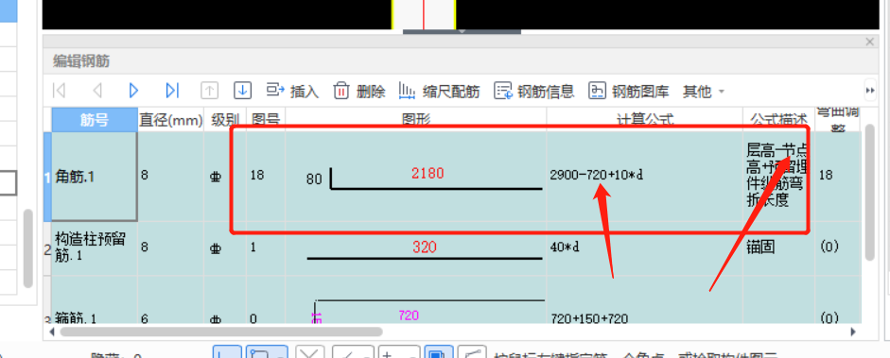Select 构造柱预留筋.1 row cell

pos(95,248)
